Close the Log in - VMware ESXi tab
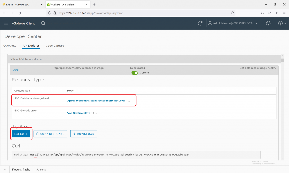This screenshot has height=173, width=289. coord(41,5)
